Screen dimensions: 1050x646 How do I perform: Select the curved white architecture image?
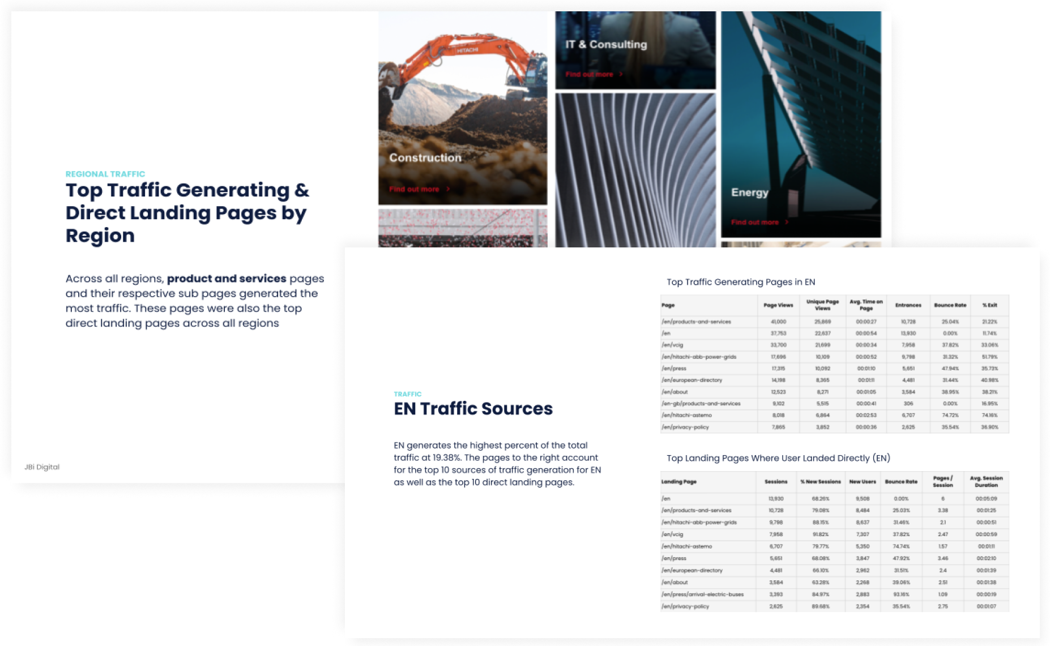635,170
